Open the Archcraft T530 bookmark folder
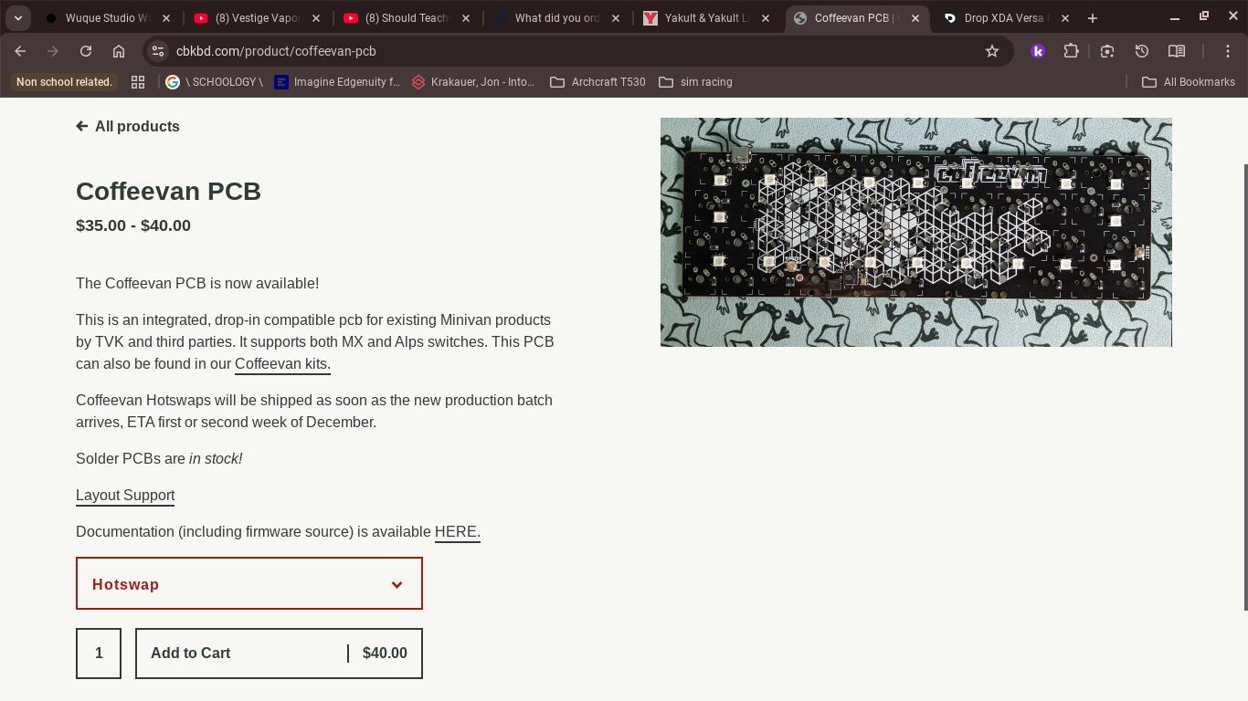Image resolution: width=1248 pixels, height=701 pixels. click(x=598, y=82)
